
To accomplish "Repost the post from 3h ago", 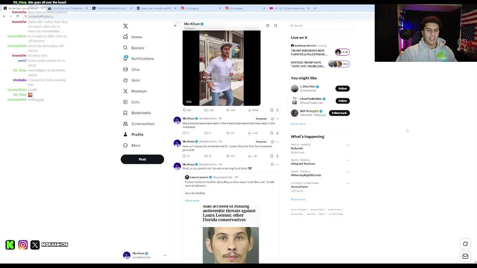I will [x=208, y=156].
